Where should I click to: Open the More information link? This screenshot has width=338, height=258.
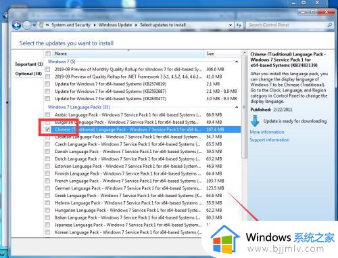click(x=267, y=132)
